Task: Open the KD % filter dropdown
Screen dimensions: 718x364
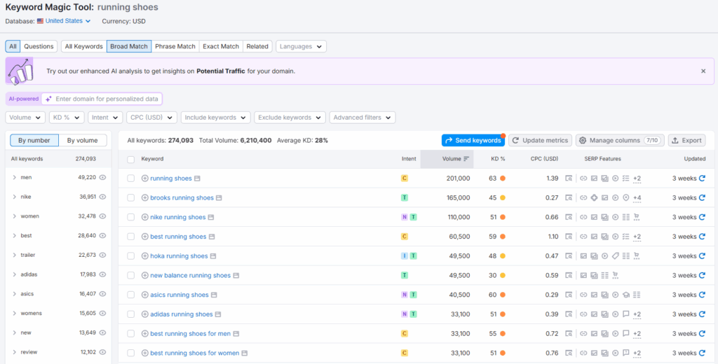Action: point(67,118)
